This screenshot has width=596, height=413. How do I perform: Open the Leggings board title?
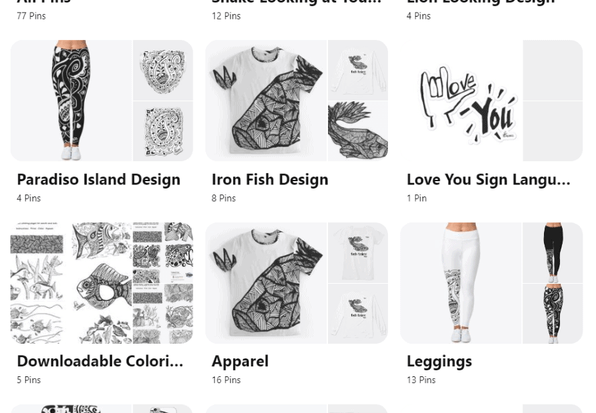(x=439, y=361)
